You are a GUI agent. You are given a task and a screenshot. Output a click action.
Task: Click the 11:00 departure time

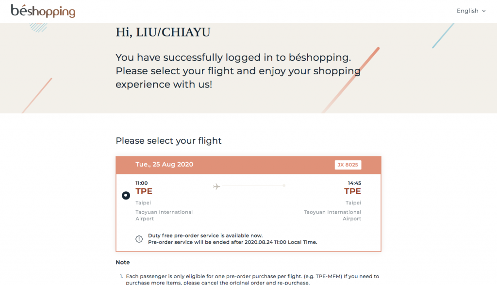(x=142, y=183)
